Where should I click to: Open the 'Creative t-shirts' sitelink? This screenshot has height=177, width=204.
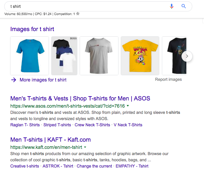pyautogui.click(x=24, y=166)
